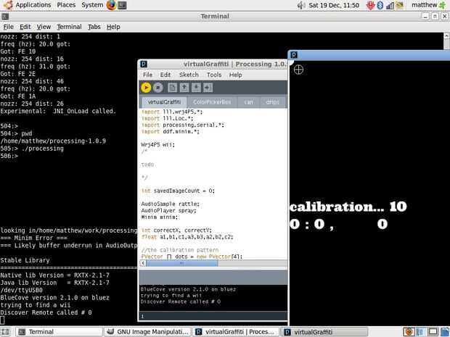450x337 pixels.
Task: Open the Bluetooth tray icon
Action: coord(380,5)
